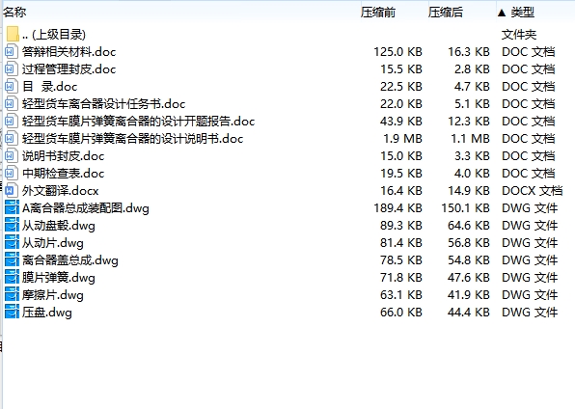Click the 63.1 KB size value
This screenshot has height=409, width=575.
401,295
